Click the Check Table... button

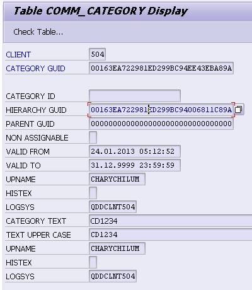(x=38, y=32)
